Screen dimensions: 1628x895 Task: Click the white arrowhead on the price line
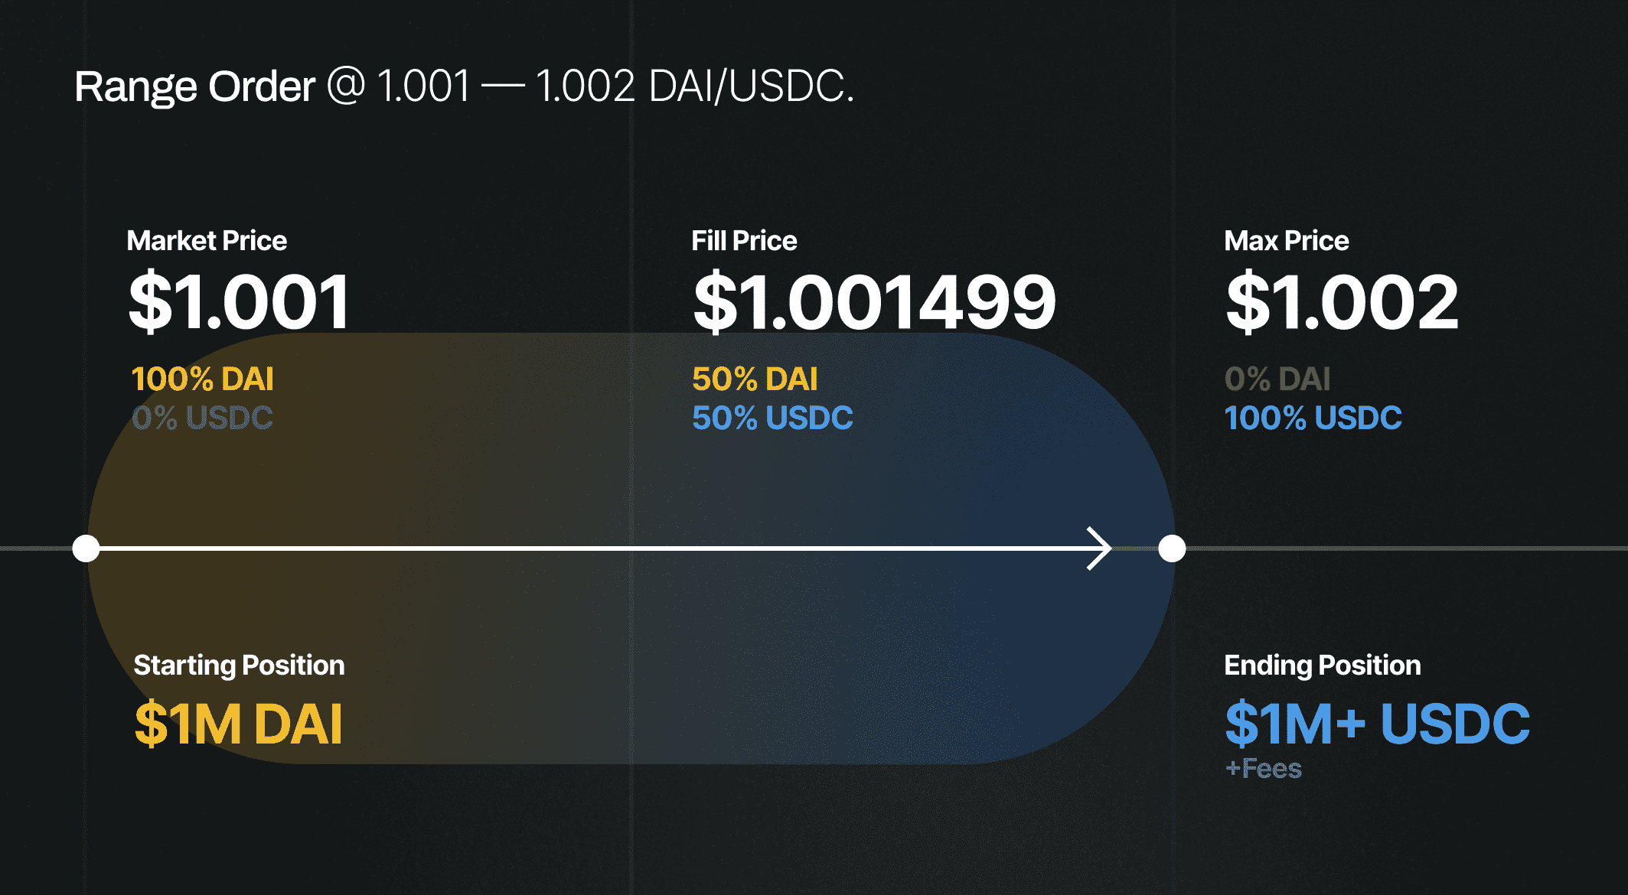point(1101,548)
